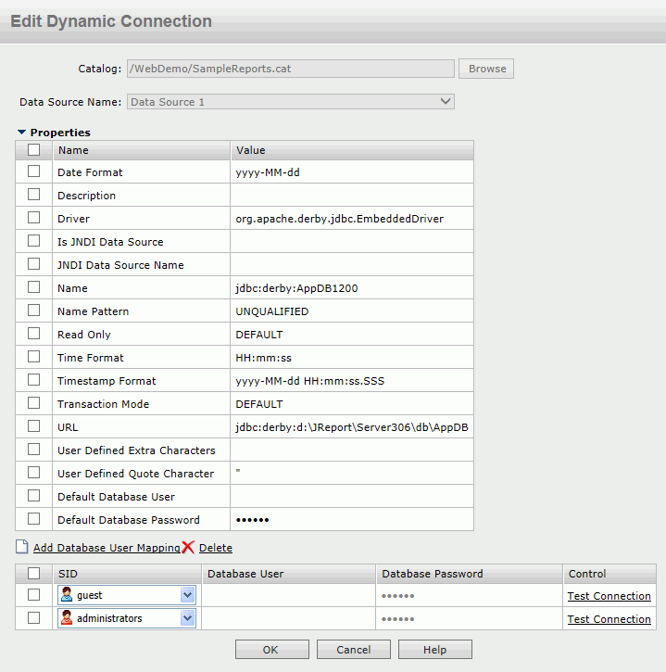
Task: Click the Cancel button
Action: coord(353,649)
